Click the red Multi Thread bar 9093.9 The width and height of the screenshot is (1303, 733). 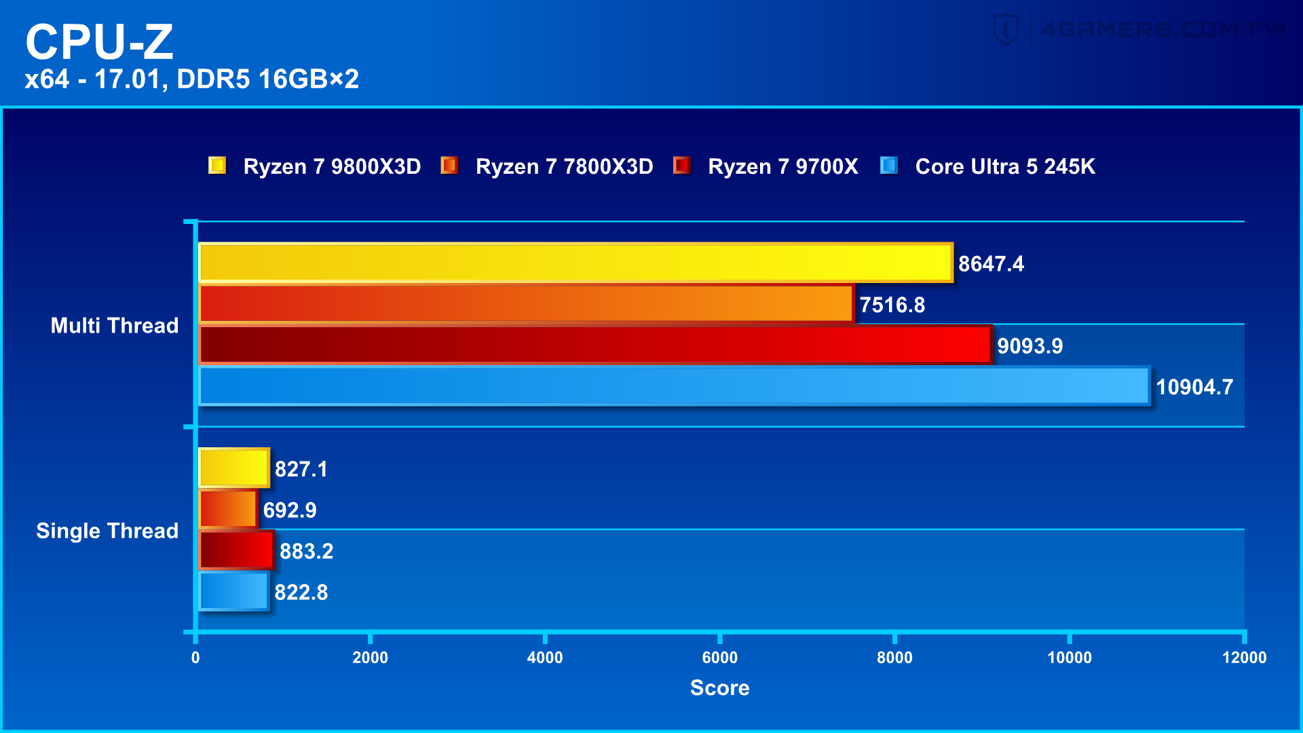pyautogui.click(x=595, y=345)
